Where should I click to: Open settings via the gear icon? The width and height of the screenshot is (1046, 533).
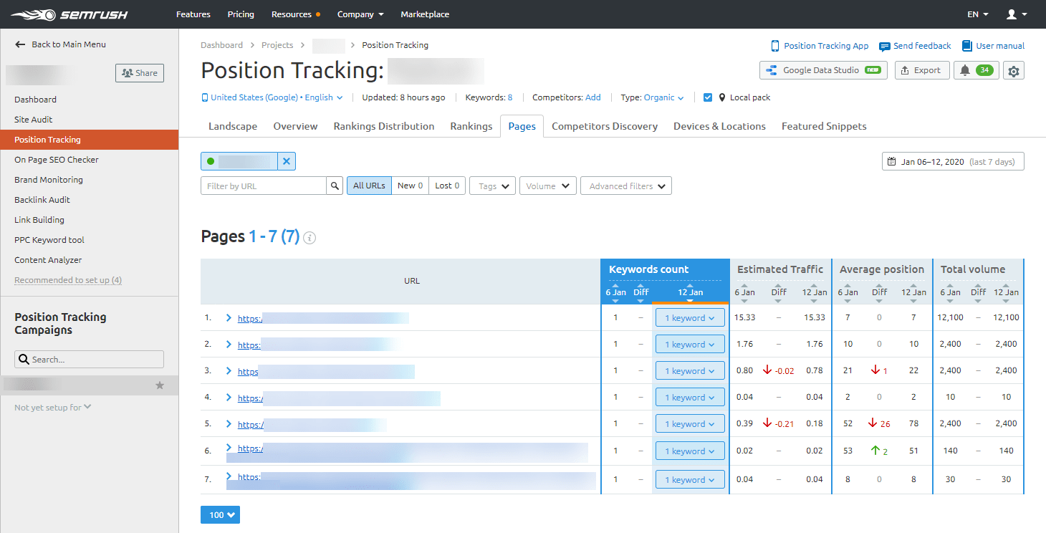[x=1015, y=70]
